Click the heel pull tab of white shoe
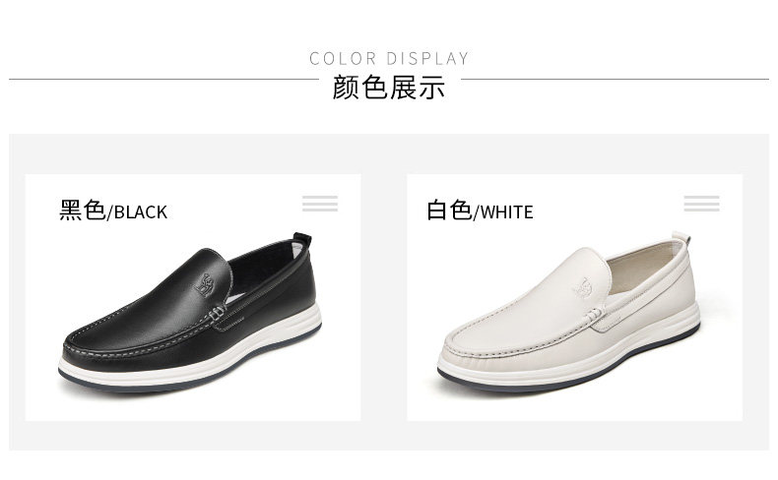This screenshot has width=778, height=480. coord(681,237)
